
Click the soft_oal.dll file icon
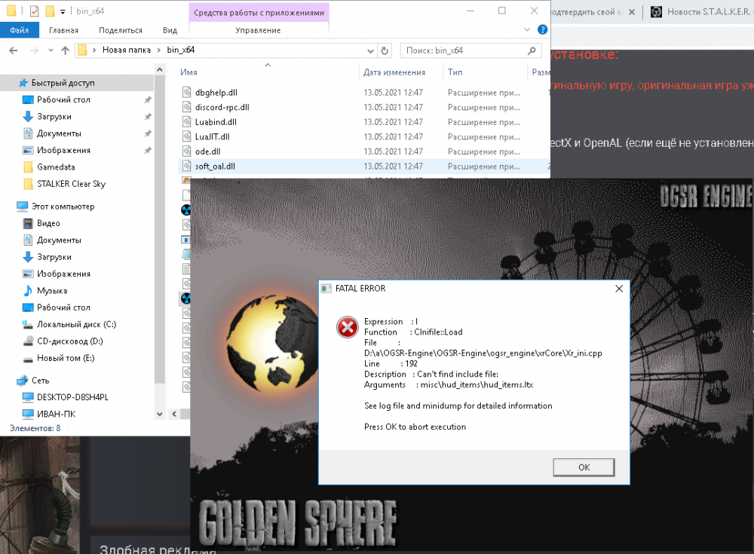coord(186,167)
